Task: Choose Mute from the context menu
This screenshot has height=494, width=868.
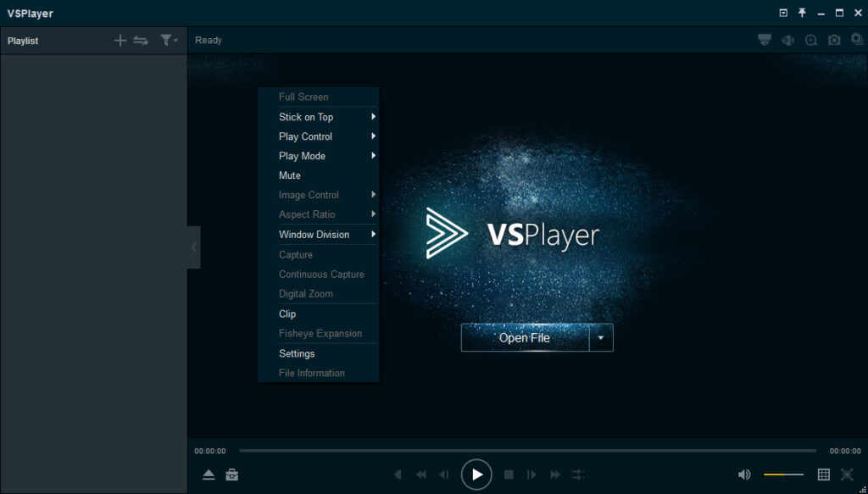Action: pyautogui.click(x=319, y=175)
